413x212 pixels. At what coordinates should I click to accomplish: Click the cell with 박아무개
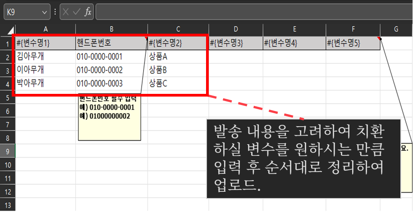45,84
